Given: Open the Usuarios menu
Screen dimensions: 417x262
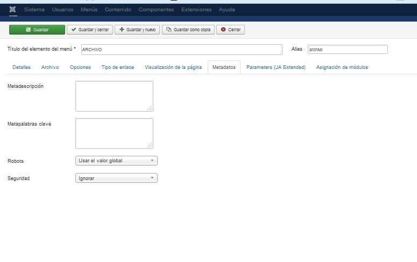Looking at the screenshot, I should (x=62, y=10).
